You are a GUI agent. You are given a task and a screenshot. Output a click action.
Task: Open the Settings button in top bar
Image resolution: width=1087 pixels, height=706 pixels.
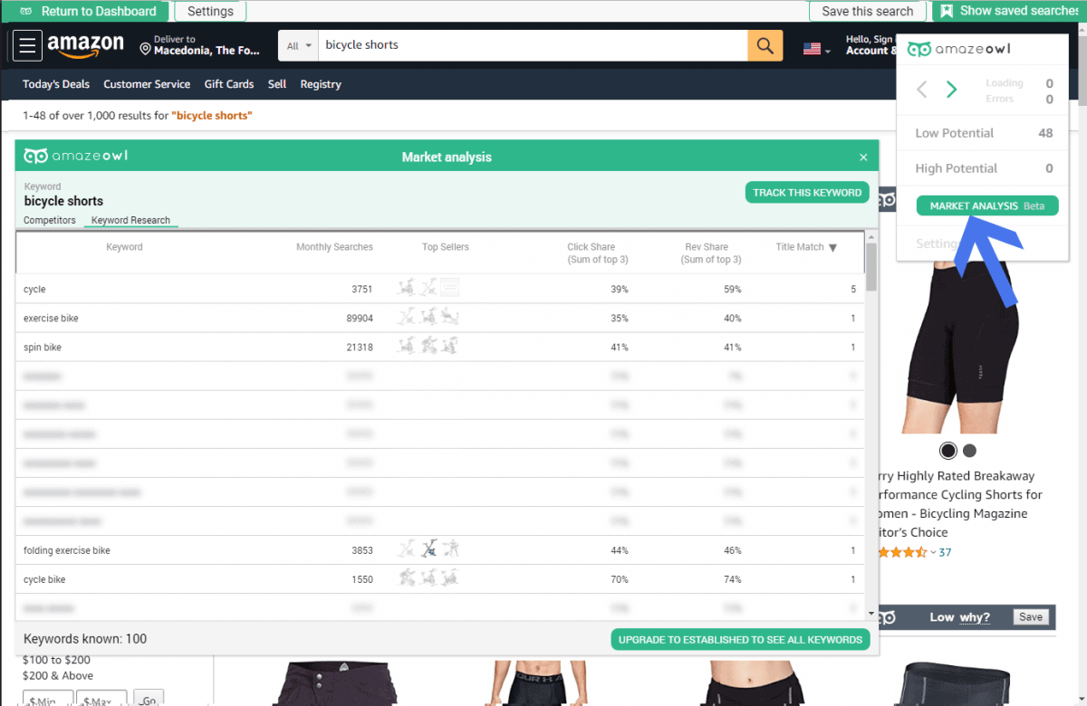coord(210,11)
